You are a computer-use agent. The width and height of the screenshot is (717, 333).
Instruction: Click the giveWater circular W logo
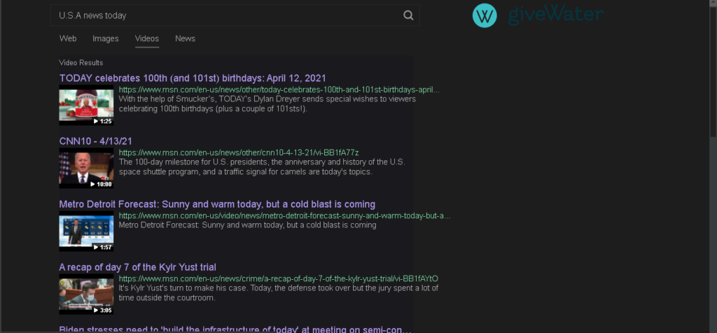pyautogui.click(x=485, y=15)
